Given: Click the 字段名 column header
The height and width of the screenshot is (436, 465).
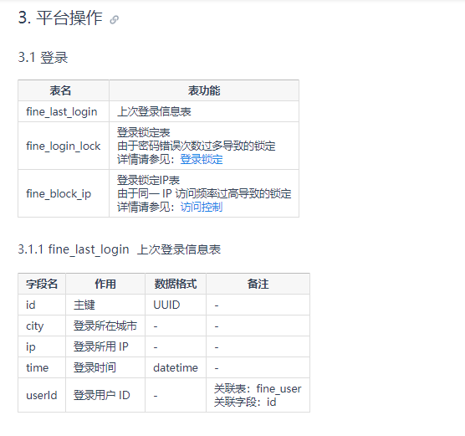Looking at the screenshot, I should tap(42, 284).
